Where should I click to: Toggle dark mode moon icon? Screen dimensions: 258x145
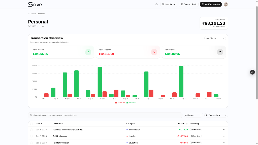[156, 4]
